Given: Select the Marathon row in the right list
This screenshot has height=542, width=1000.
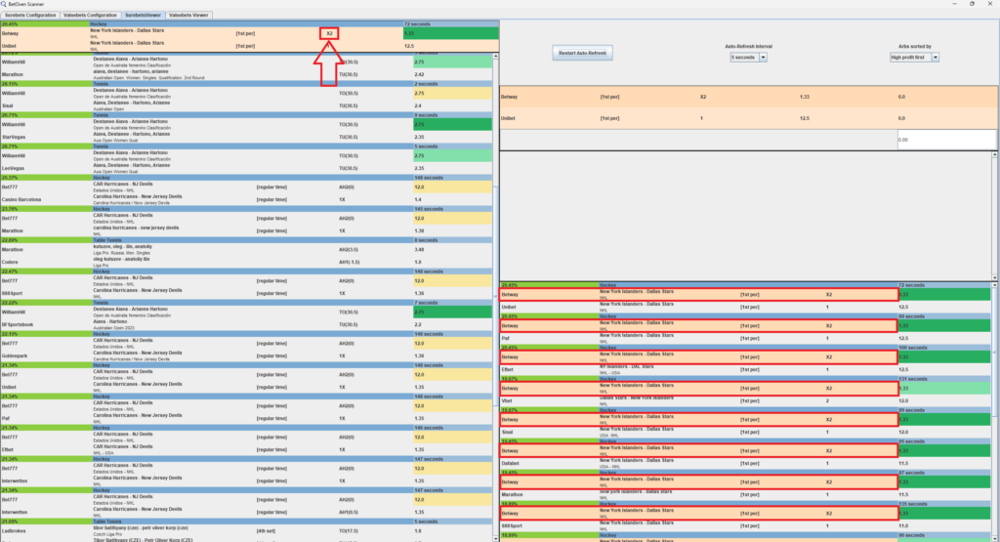Looking at the screenshot, I should click(x=745, y=495).
